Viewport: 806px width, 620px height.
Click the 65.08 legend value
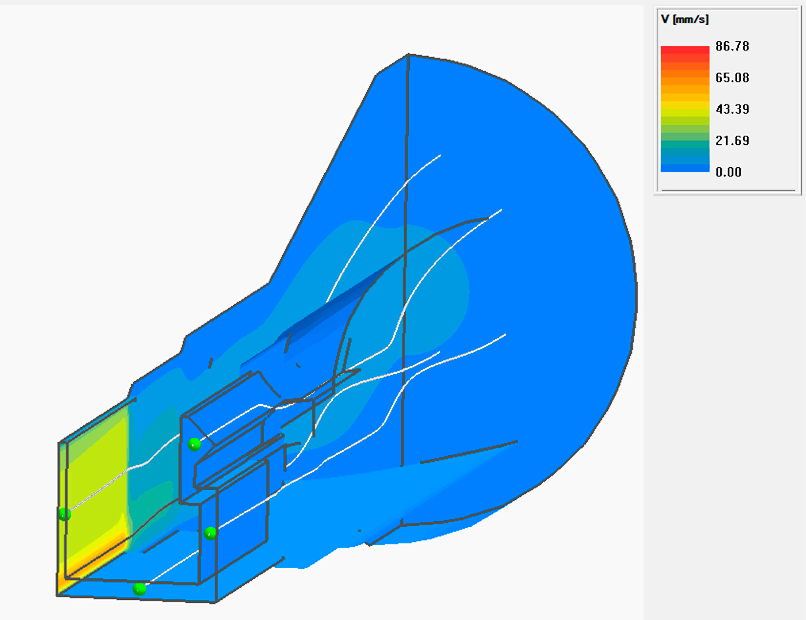point(733,77)
